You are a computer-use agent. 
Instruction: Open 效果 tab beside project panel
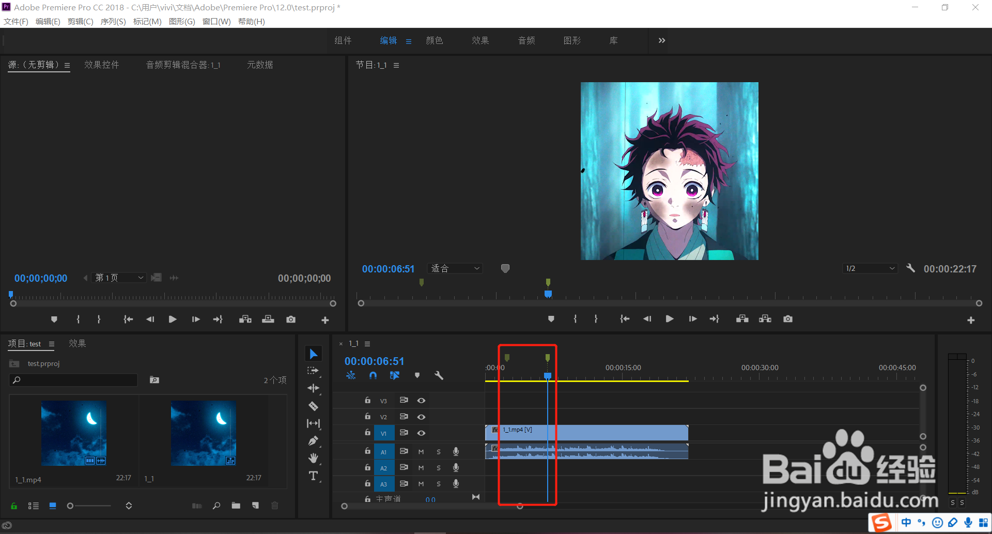tap(78, 343)
